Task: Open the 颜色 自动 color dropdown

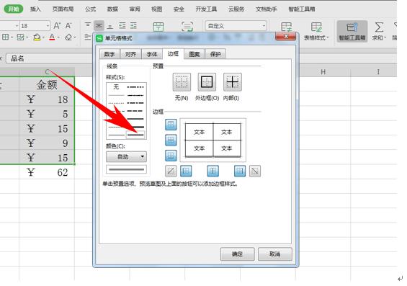Action: tap(126, 157)
